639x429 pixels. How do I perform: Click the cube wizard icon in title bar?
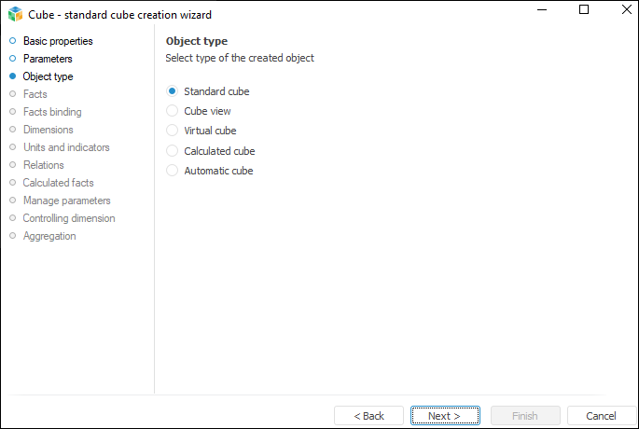(14, 14)
